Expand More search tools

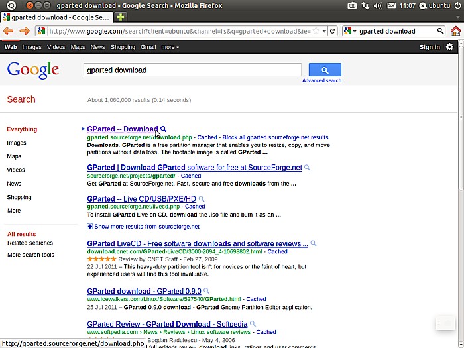[30, 255]
